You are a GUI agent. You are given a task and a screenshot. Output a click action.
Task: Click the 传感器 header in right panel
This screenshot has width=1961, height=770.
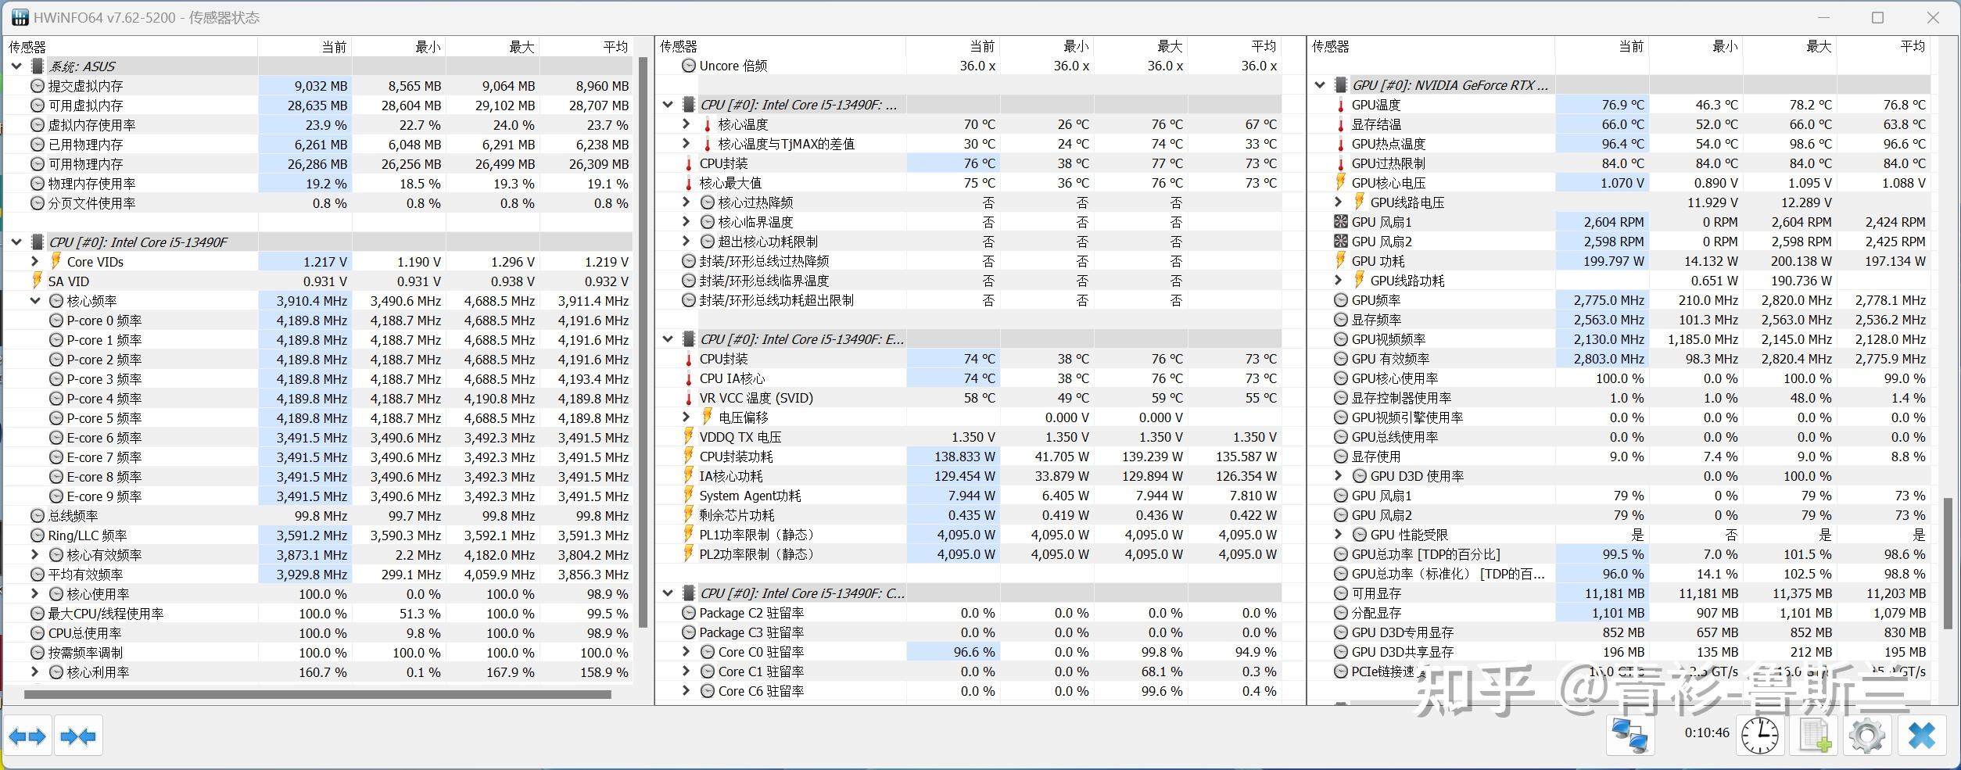1431,47
